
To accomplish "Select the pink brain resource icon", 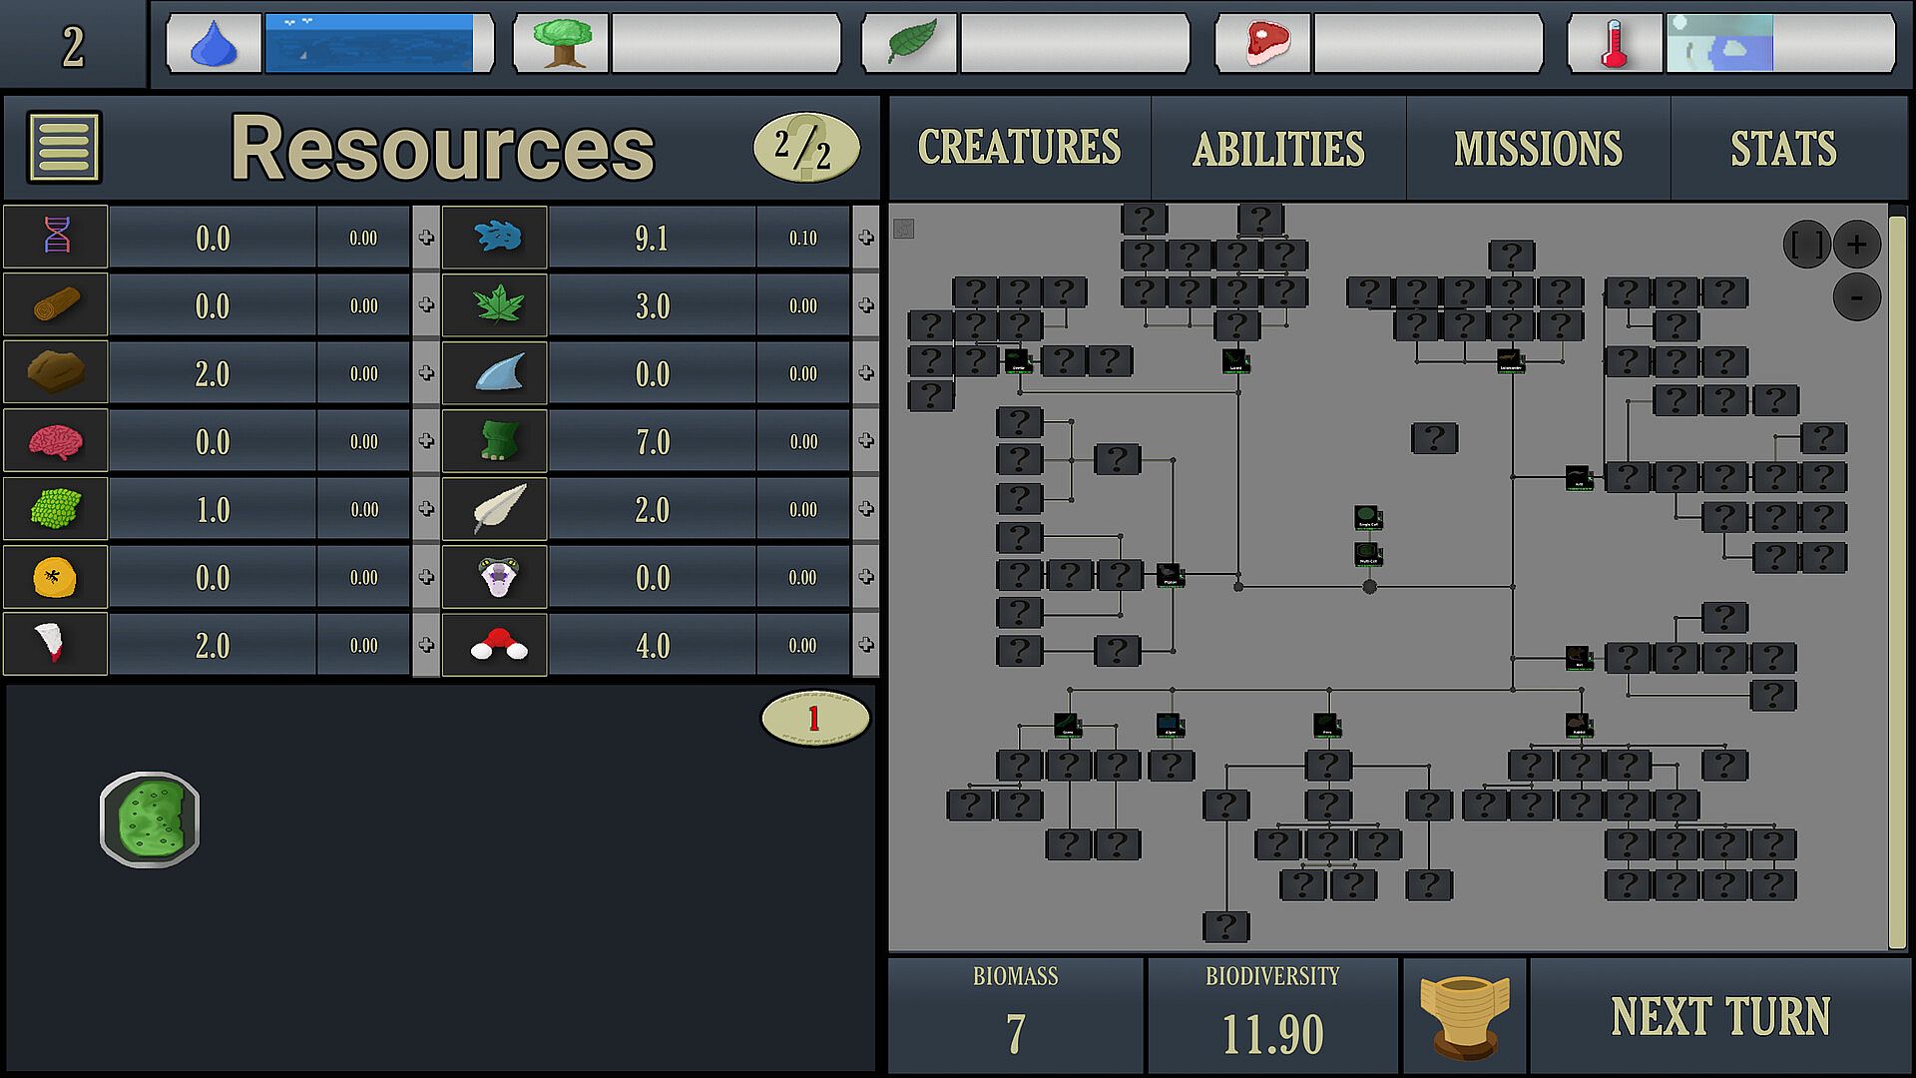I will (56, 440).
